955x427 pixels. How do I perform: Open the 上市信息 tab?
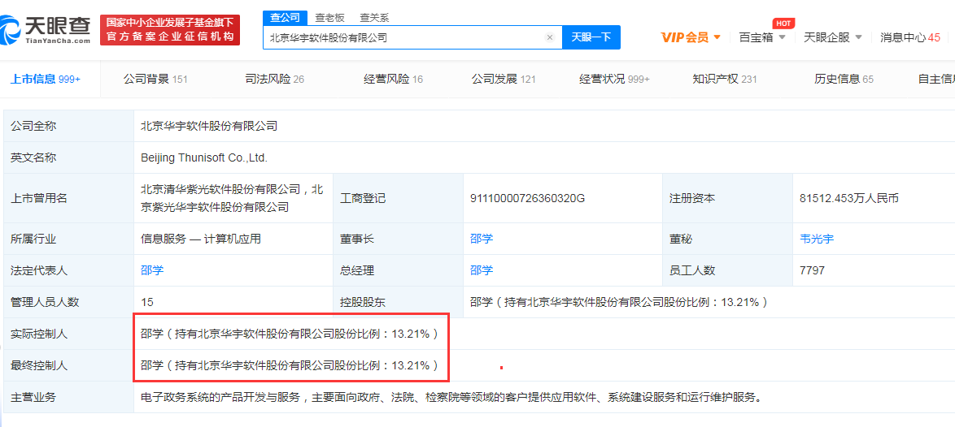coord(46,79)
